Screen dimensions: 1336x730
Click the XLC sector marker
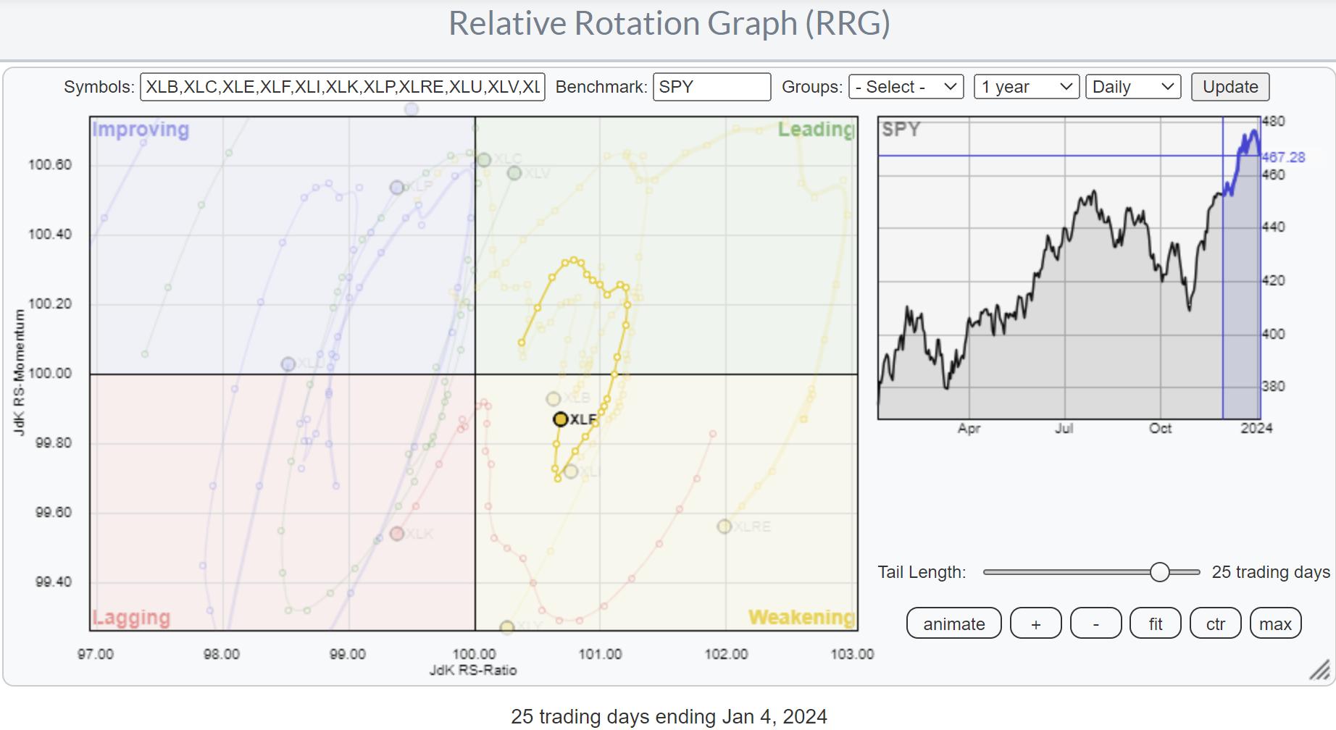(484, 160)
